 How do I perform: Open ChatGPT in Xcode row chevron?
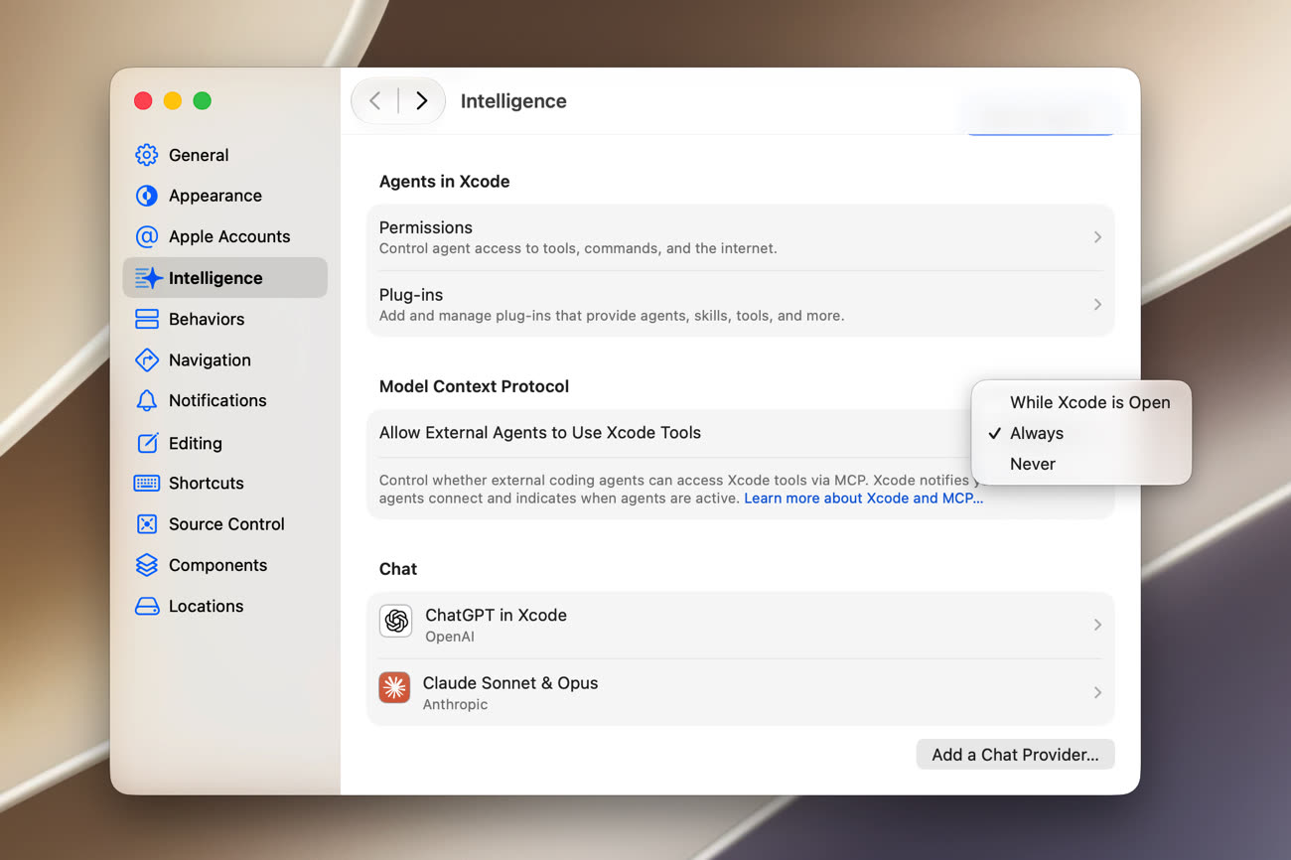click(x=1097, y=625)
